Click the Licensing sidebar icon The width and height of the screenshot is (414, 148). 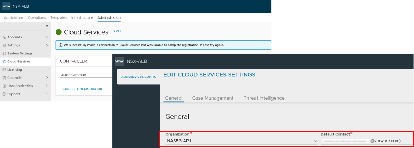4,70
